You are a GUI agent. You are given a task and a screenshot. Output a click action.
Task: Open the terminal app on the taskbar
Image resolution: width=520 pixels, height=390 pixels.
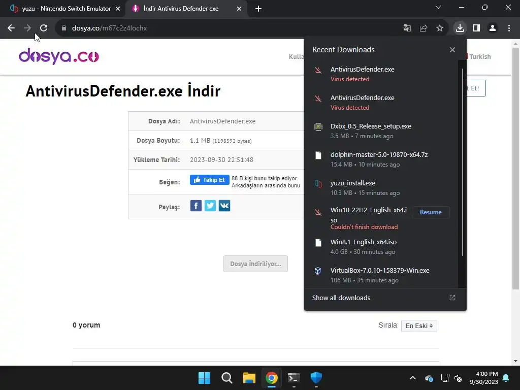click(294, 378)
